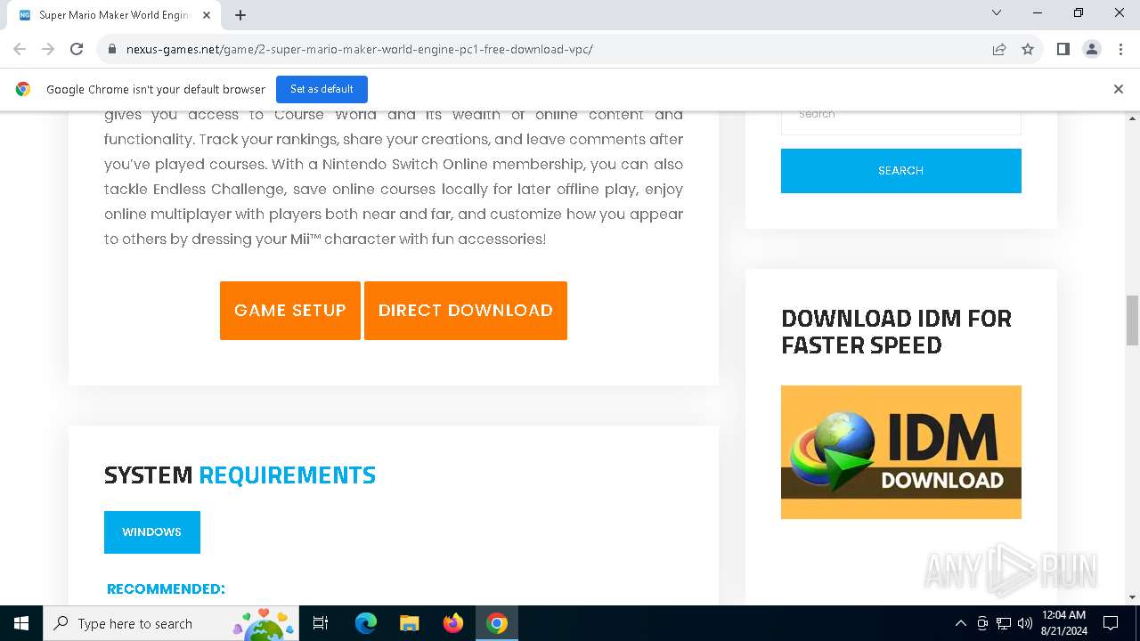Viewport: 1140px width, 641px height.
Task: Bookmark this page with star icon
Action: [1028, 49]
